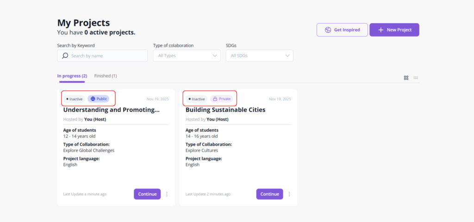
Task: Continue the Building Sustainable Cities project
Action: [x=269, y=194]
